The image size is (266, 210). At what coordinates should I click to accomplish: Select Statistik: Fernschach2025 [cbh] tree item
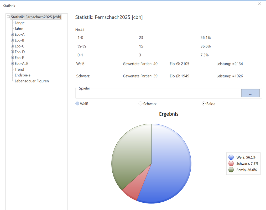[x=36, y=17]
